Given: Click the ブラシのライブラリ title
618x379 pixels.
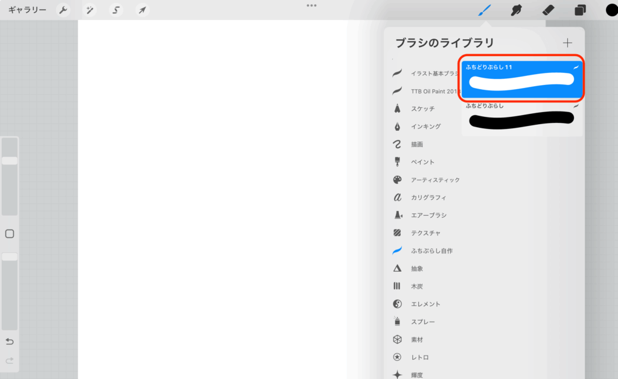Looking at the screenshot, I should (x=445, y=43).
